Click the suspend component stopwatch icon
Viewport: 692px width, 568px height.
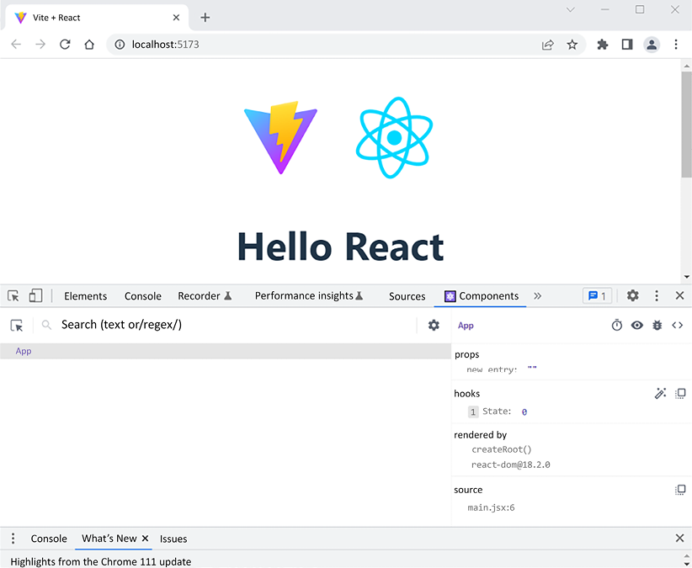pyautogui.click(x=617, y=326)
